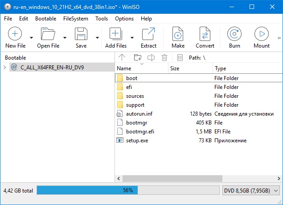Image resolution: width=283 pixels, height=205 pixels.
Task: Open the Bootable menu
Action: click(x=45, y=19)
